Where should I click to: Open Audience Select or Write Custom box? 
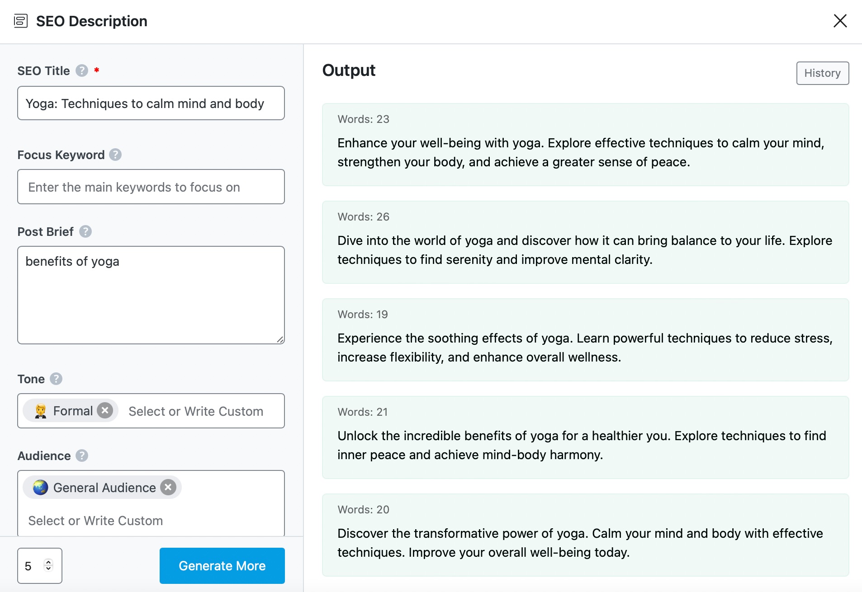tap(95, 521)
